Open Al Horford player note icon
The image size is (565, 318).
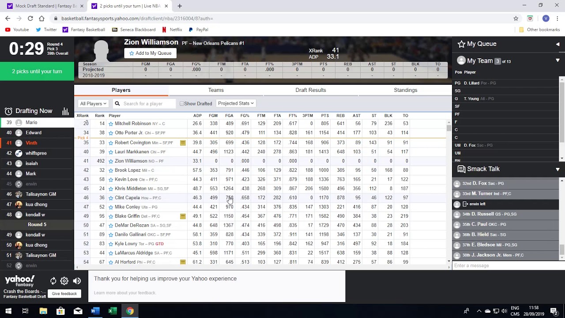(183, 262)
